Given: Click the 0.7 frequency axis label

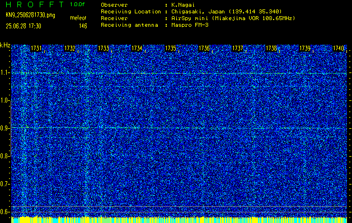Looking at the screenshot, I should click(x=5, y=184).
